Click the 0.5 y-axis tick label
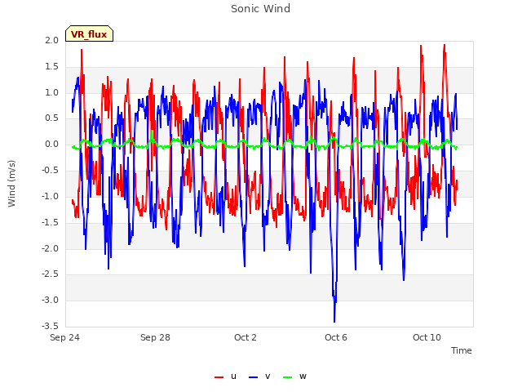The image size is (522, 392). tap(51, 118)
